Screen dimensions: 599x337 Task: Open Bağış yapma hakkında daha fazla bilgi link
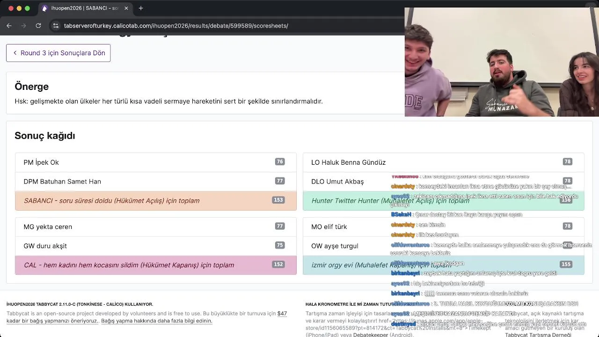pos(157,321)
